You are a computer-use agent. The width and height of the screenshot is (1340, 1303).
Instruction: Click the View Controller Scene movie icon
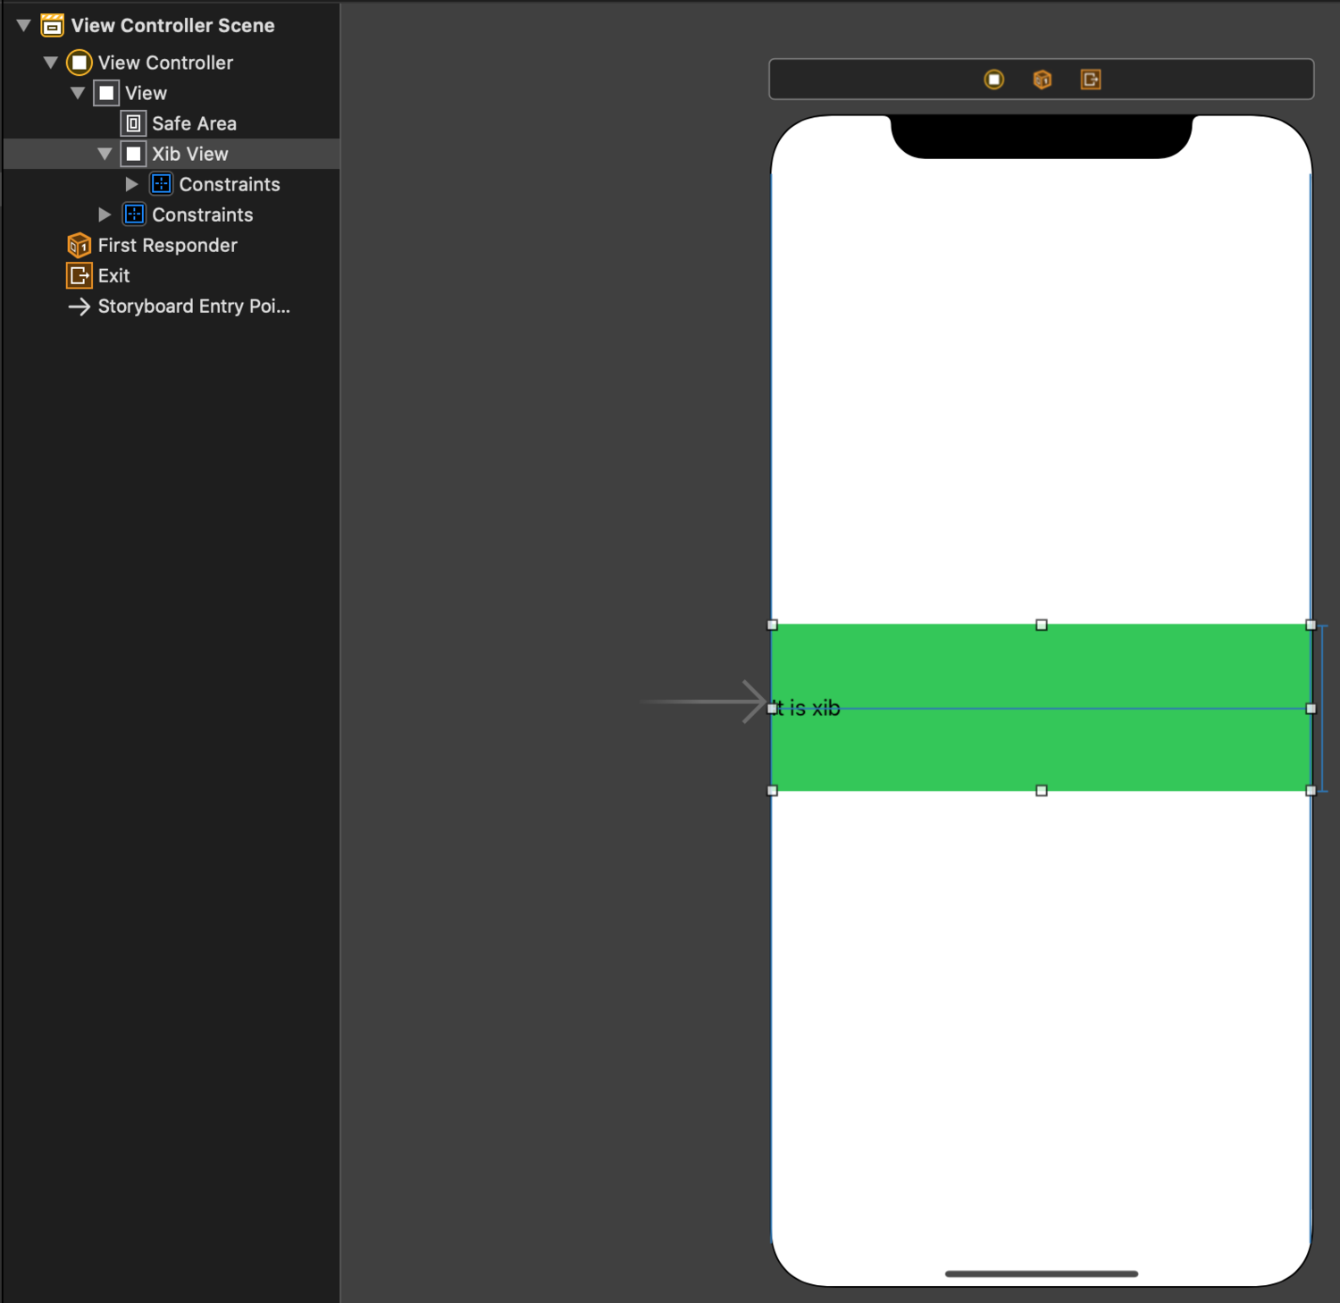[54, 25]
